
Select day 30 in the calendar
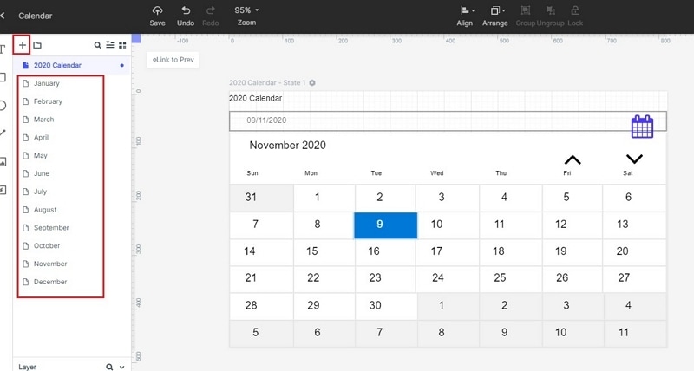[x=385, y=306]
